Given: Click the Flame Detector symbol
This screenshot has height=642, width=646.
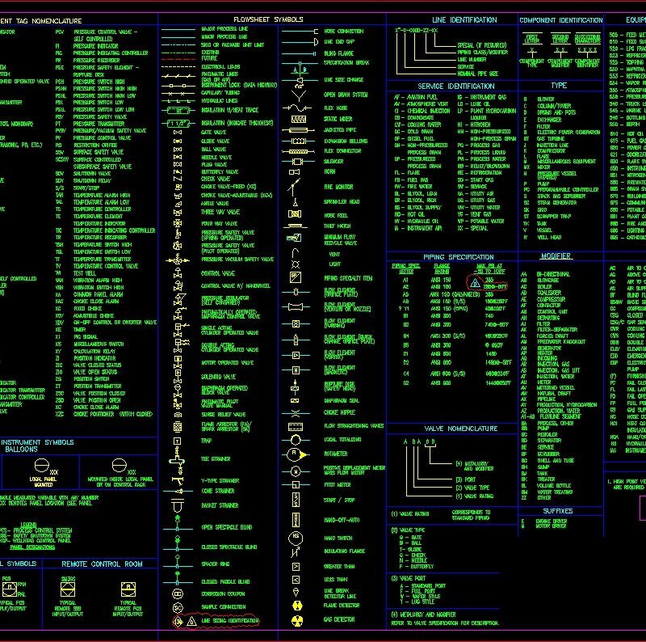Looking at the screenshot, I should pyautogui.click(x=297, y=606).
